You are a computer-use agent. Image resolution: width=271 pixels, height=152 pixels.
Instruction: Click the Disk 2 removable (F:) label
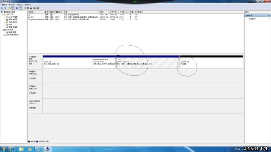pos(35,91)
